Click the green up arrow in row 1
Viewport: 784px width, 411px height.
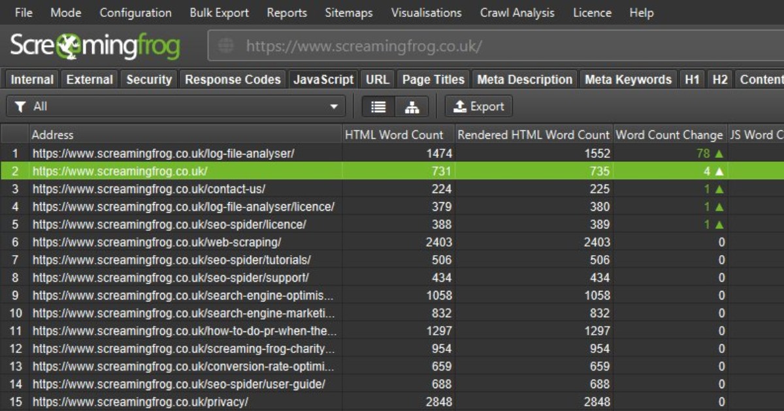click(x=719, y=153)
